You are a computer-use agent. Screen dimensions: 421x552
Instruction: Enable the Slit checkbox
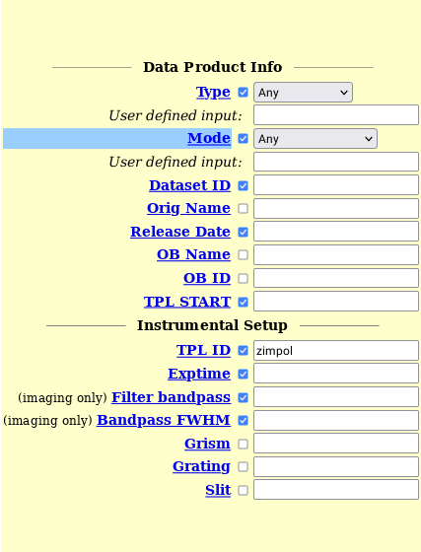(x=243, y=491)
